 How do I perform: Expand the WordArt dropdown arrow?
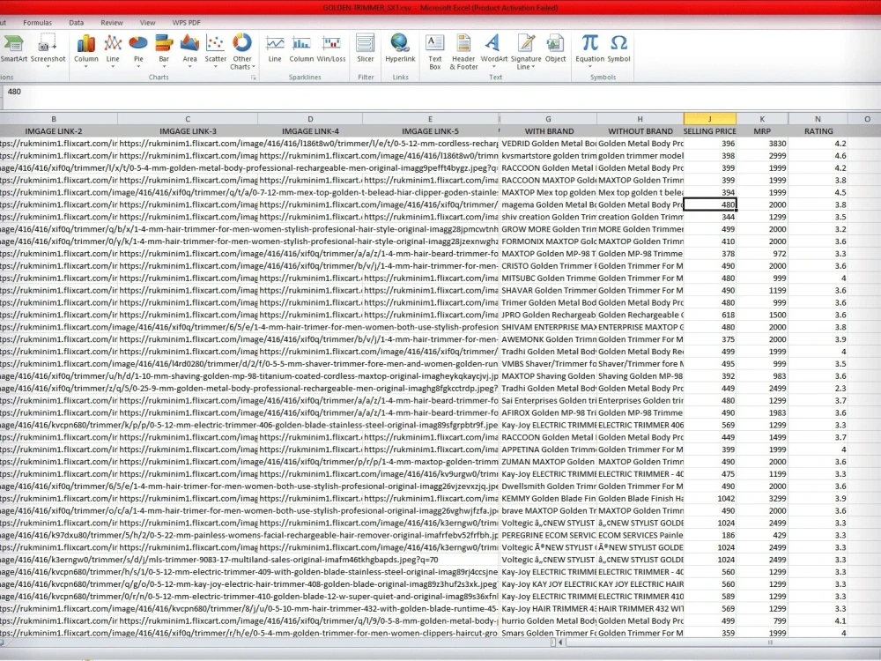pyautogui.click(x=494, y=66)
